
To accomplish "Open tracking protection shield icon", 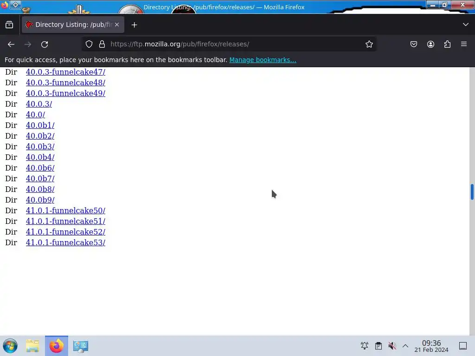I will (x=89, y=44).
